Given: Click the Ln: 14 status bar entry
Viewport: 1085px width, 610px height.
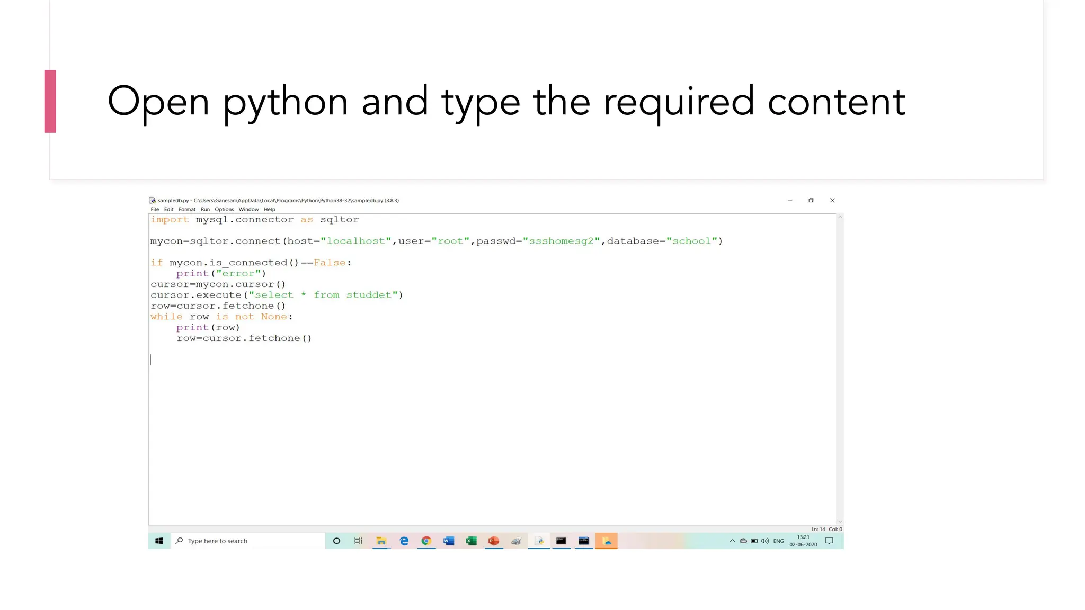Looking at the screenshot, I should coord(818,529).
